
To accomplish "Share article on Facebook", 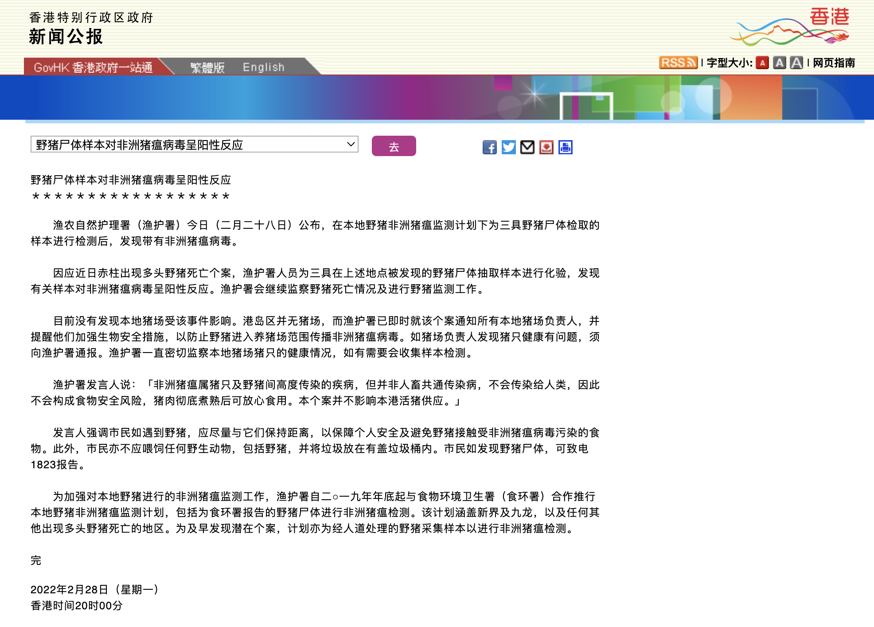I will tap(489, 147).
